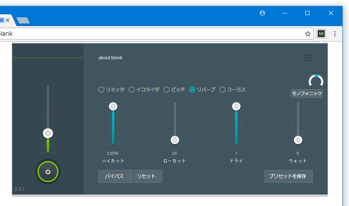349x206 pixels.
Task: Click the audio equalizer extension icon
Action: 321,34
